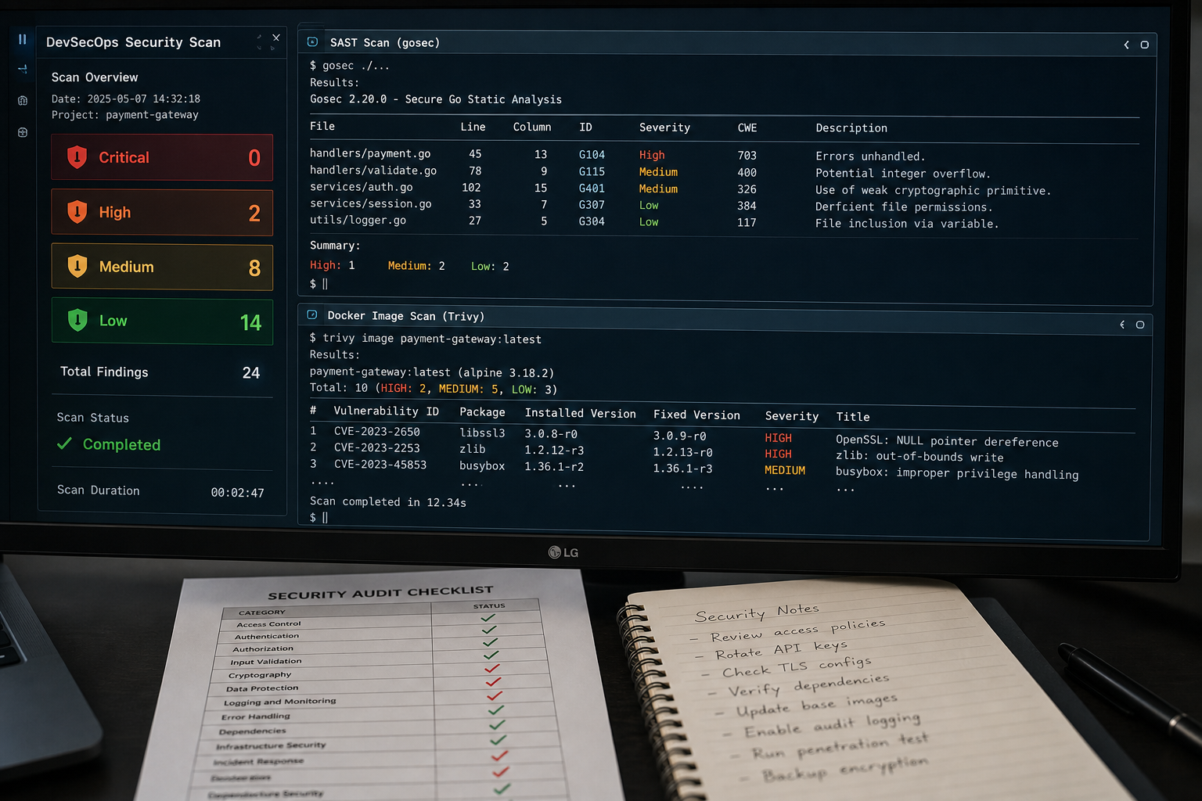Click the 'payment-gateway:latest (alpine 3.18.2)' line
The height and width of the screenshot is (801, 1202).
(x=432, y=372)
